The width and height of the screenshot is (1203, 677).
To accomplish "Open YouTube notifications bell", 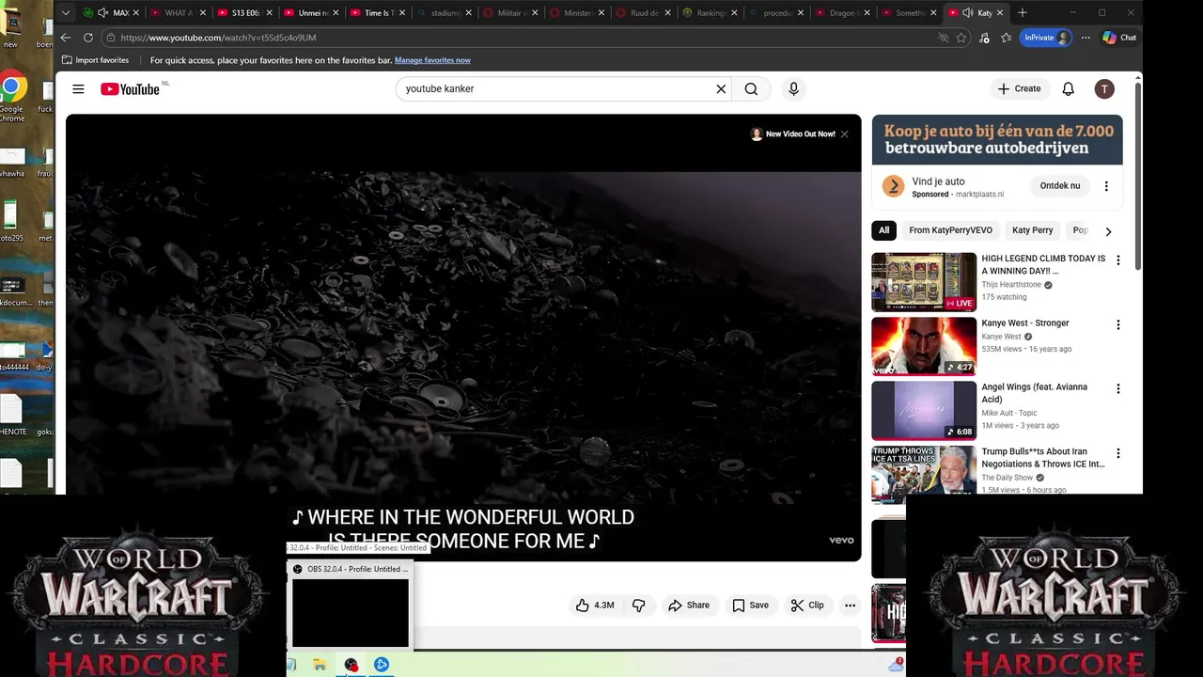I will 1068,89.
